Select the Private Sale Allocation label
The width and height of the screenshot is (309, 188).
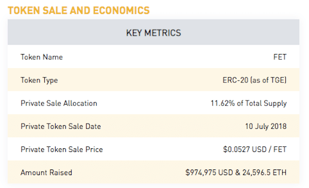pyautogui.click(x=59, y=103)
